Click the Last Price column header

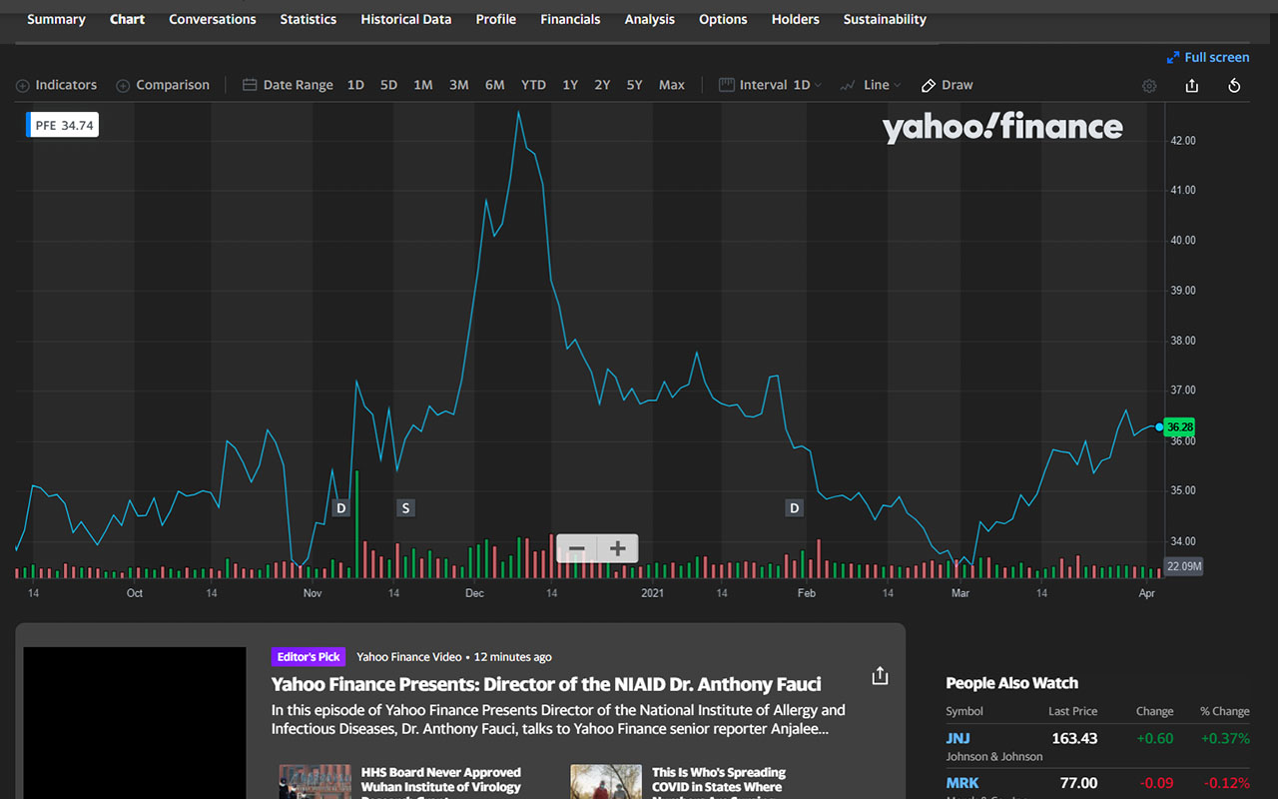(x=1073, y=711)
